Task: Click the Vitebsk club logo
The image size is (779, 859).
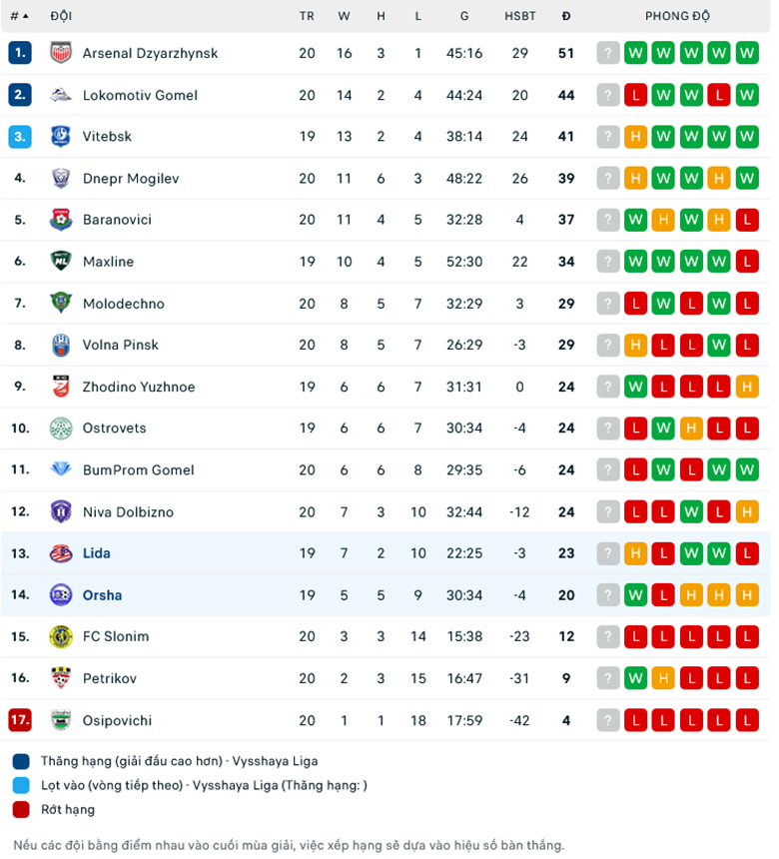Action: click(61, 137)
